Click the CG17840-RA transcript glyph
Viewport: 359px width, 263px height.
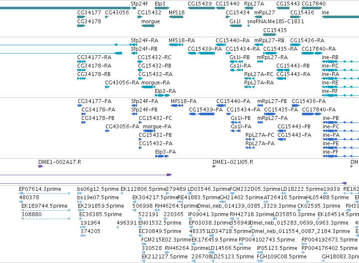point(312,53)
